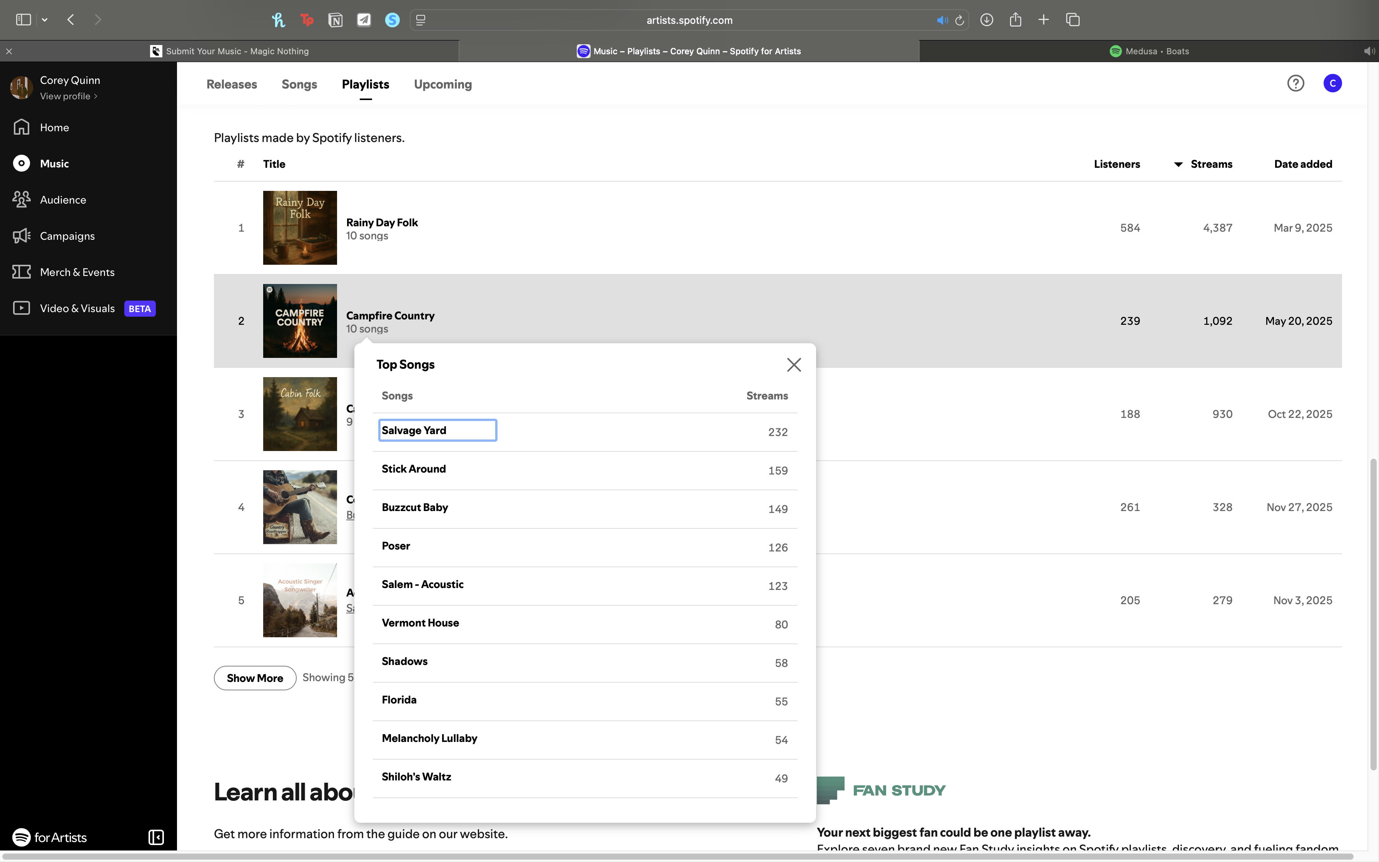Open Campaigns megaphone icon
1379x862 pixels.
(x=21, y=236)
